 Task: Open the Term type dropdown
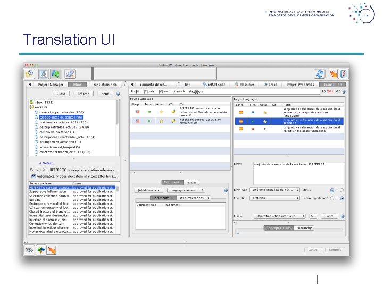274,190
